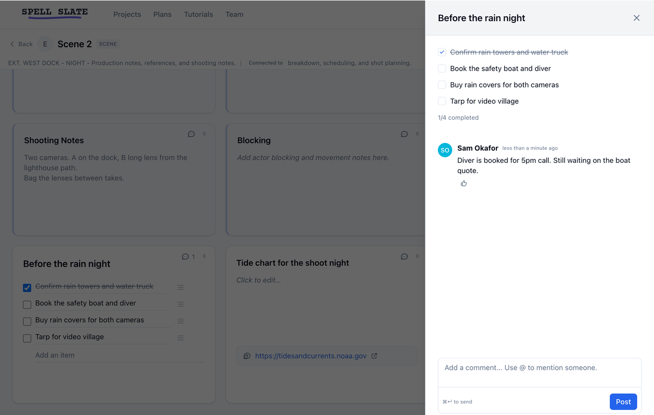Go back using the Back button
This screenshot has width=654, height=415.
(21, 44)
